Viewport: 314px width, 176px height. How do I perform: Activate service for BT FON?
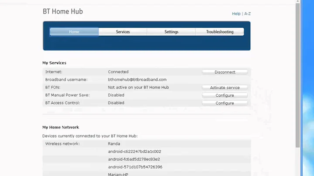[x=225, y=88]
